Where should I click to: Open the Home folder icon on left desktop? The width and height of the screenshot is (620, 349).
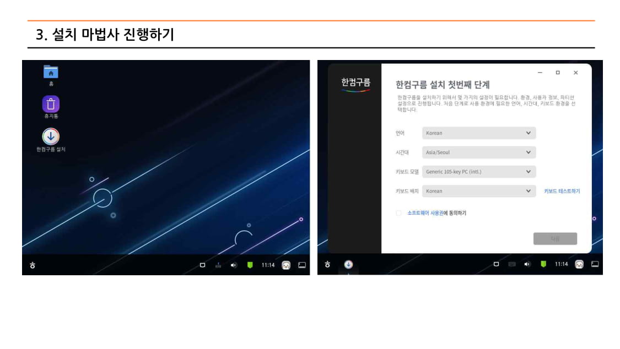(x=51, y=72)
